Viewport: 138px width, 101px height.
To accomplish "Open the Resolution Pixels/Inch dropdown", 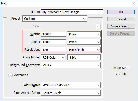I will point(84,50).
